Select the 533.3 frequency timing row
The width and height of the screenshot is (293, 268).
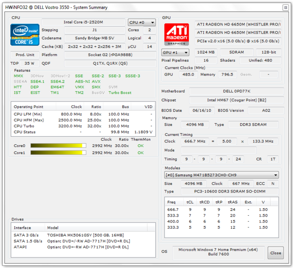pyautogui.click(x=221, y=216)
